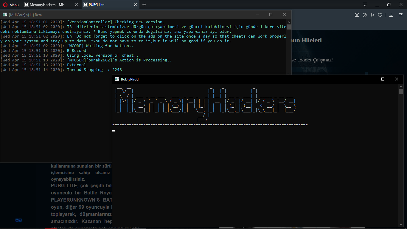
Task: Restore down the Opera browser window
Action: pos(389,4)
